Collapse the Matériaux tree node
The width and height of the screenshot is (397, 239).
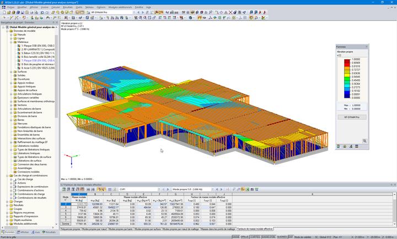click(x=11, y=42)
